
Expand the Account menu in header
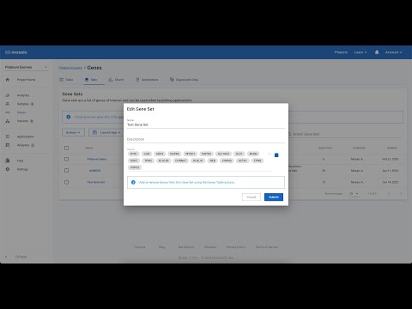click(393, 52)
